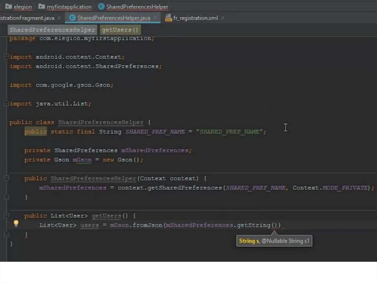Collapse the android imports block fold marker

[6, 57]
